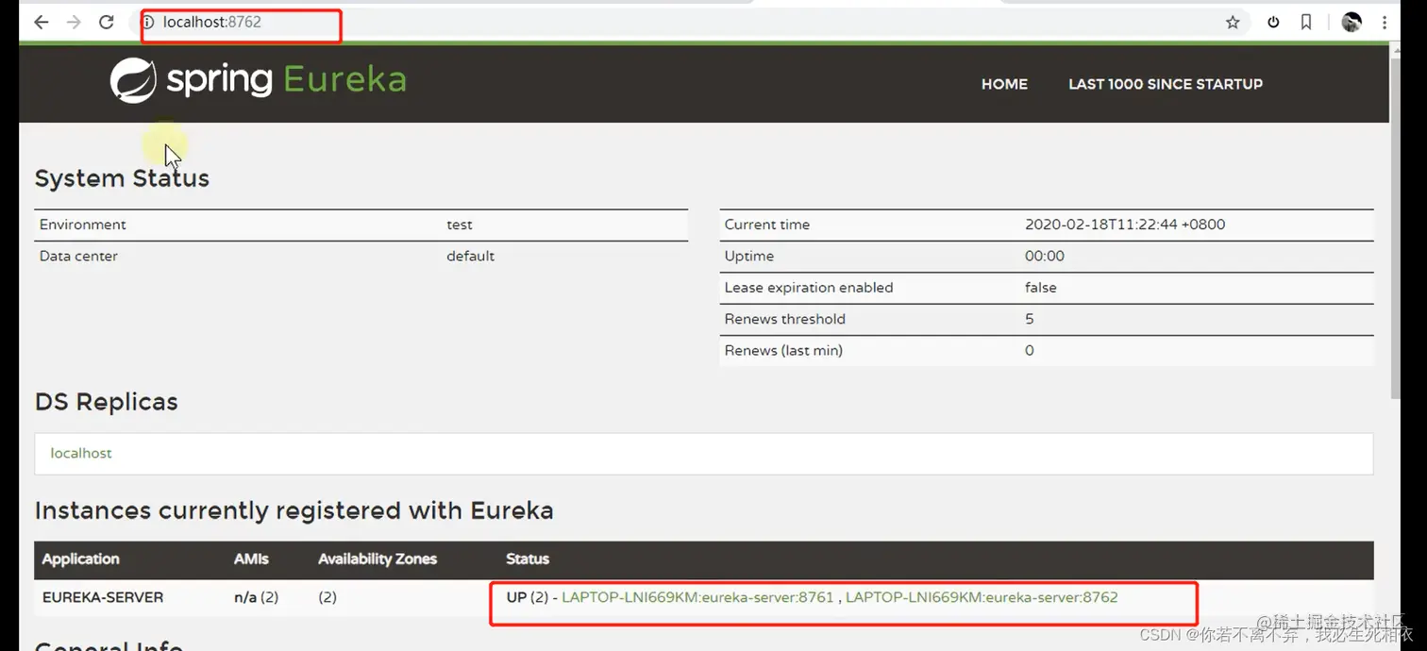1427x651 pixels.
Task: Open LAST 1000 SINCE STARTUP page
Action: click(x=1166, y=84)
